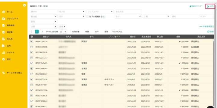Toggle the select-all header checkbox

click(x=32, y=37)
